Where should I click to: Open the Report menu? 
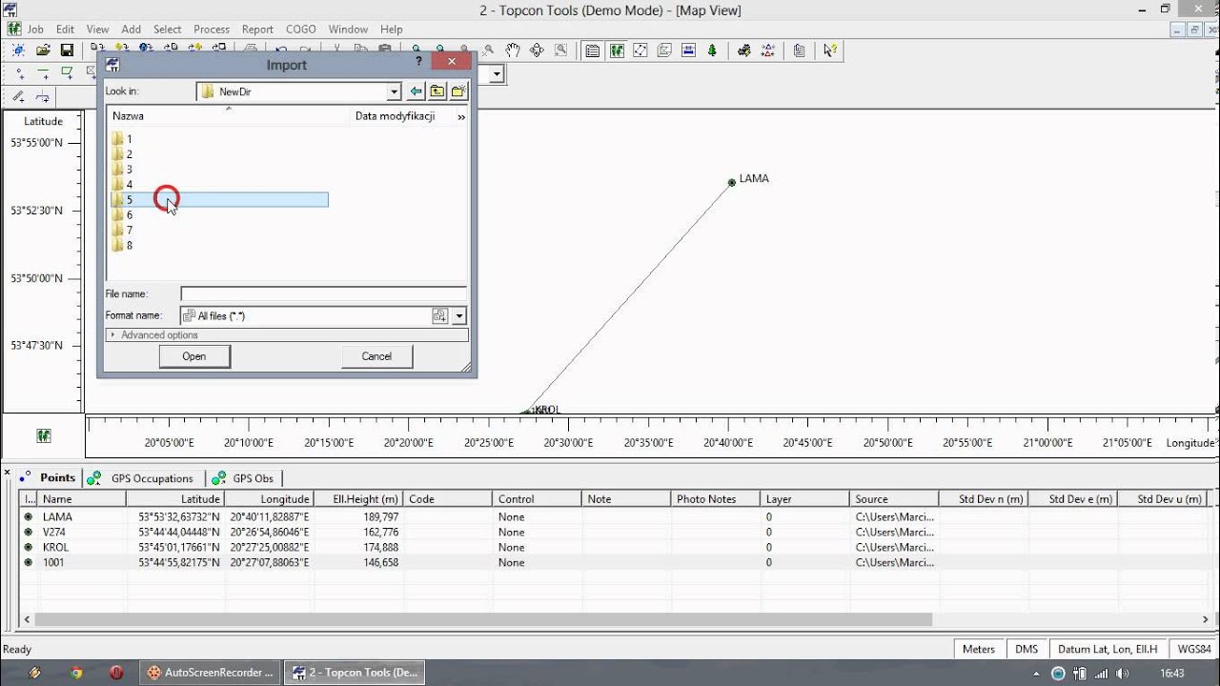click(257, 30)
